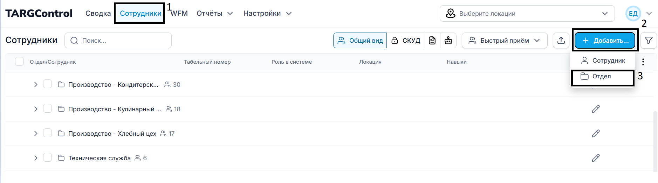This screenshot has height=183, width=658.
Task: Check the Производство - Хлебный цех checkbox
Action: (x=47, y=133)
